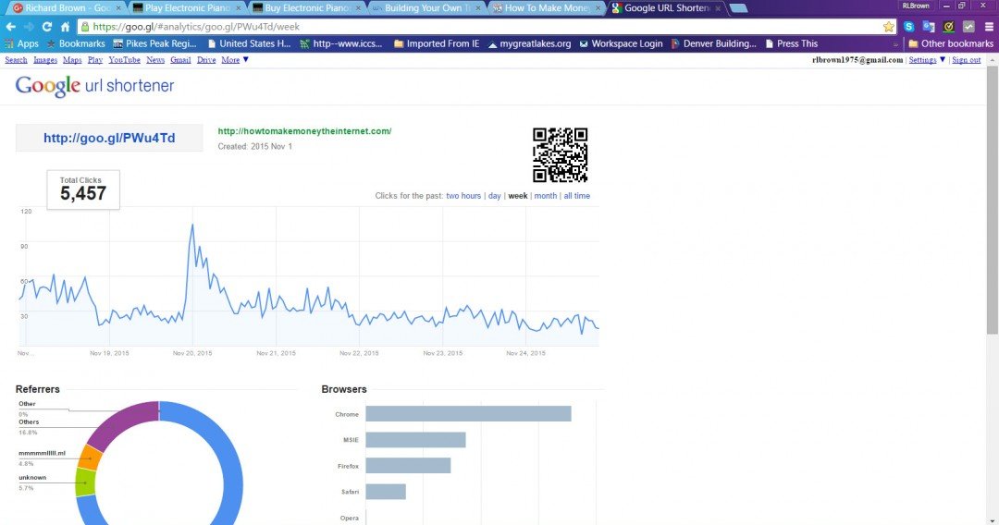Open the News link

(x=155, y=60)
